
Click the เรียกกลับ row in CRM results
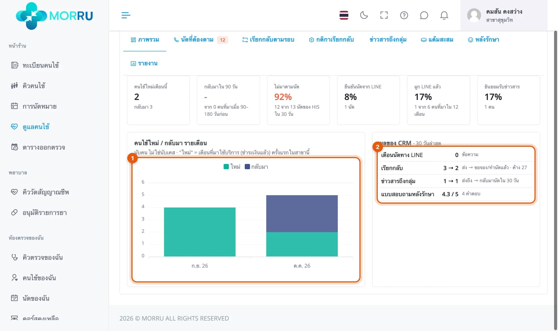[456, 168]
